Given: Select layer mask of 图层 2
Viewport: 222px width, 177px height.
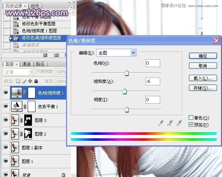Looking at the screenshot, I should tap(28, 134).
